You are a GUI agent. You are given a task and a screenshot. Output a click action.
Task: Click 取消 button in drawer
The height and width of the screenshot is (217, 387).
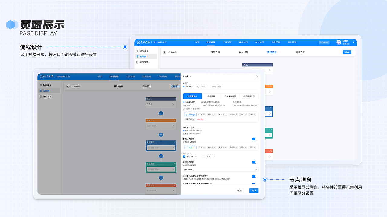pos(239,190)
